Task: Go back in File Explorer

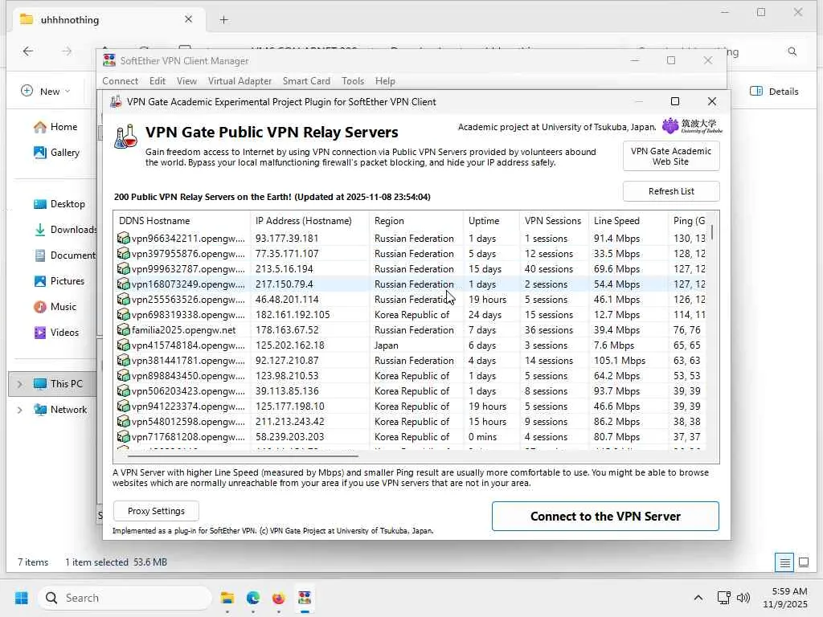Action: coord(28,51)
